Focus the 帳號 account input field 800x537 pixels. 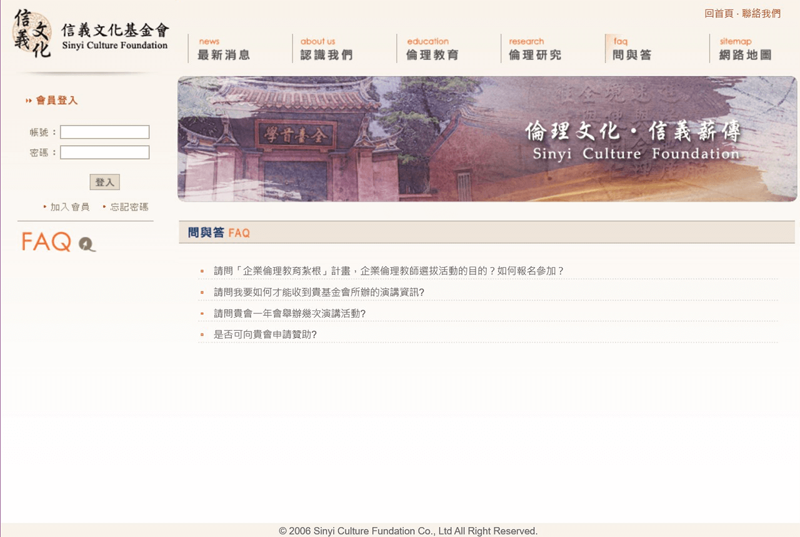(x=104, y=132)
